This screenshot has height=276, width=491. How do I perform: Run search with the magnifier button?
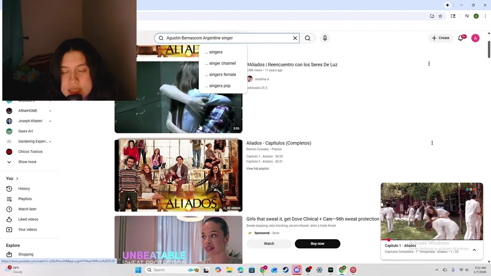coord(308,38)
